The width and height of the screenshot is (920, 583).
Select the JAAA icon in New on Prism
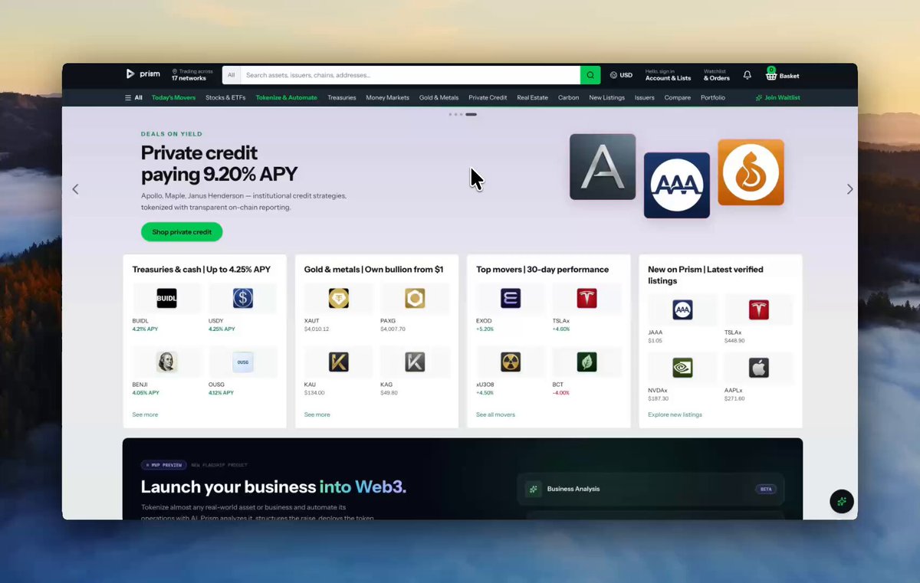pos(682,310)
